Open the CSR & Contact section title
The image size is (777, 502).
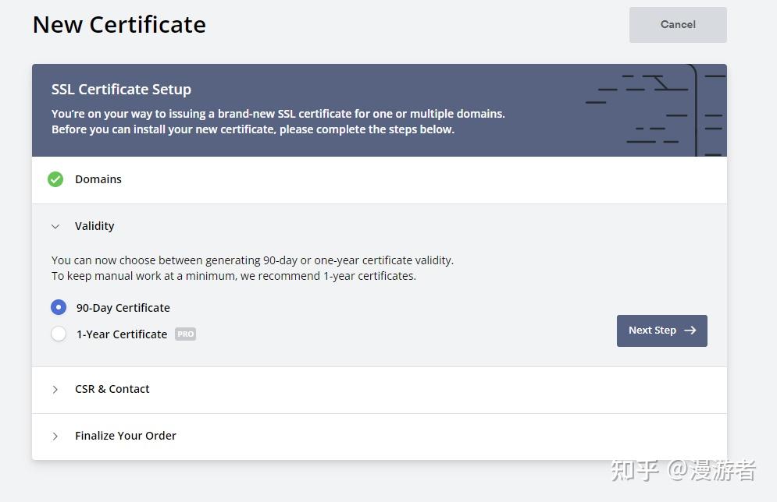pos(112,389)
